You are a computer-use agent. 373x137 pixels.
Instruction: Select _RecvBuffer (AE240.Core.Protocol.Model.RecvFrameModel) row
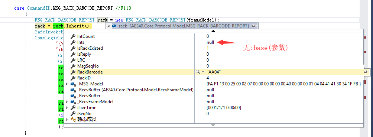(x=213, y=90)
